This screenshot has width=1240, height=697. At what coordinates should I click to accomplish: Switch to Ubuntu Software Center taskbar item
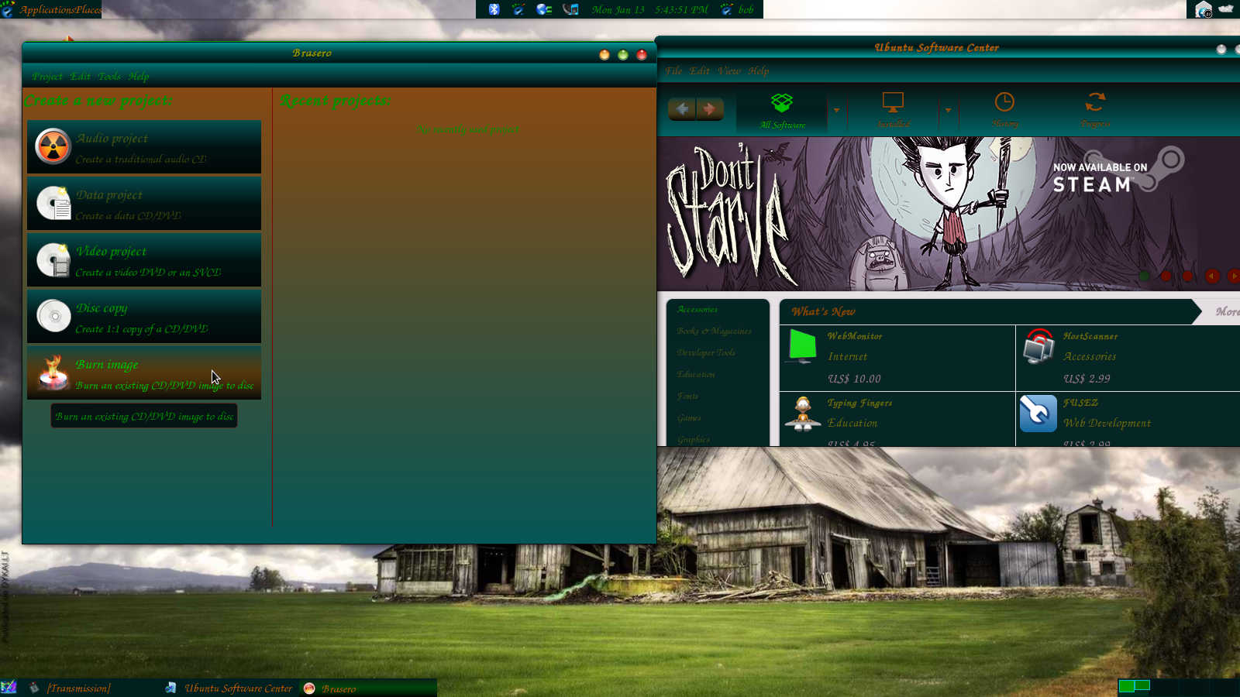pyautogui.click(x=229, y=688)
